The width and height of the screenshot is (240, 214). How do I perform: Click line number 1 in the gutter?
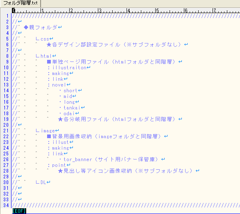point(7,16)
